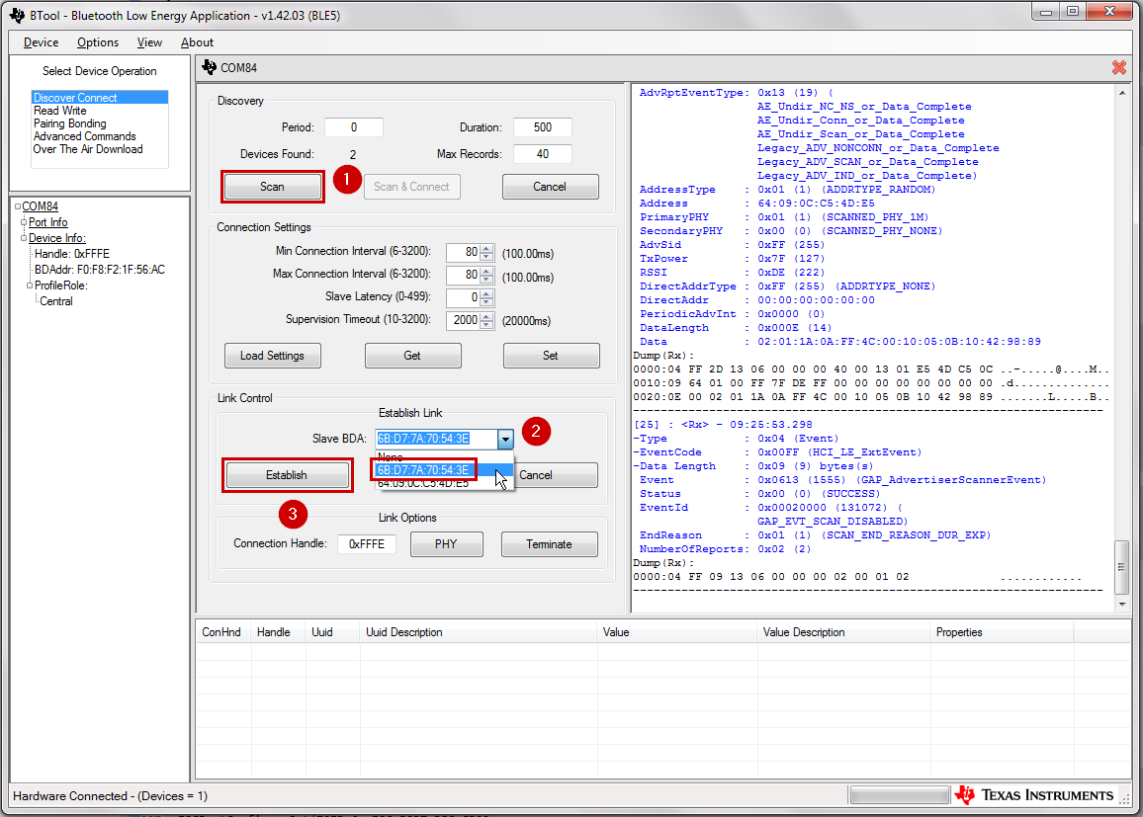
Task: Click the PHY button in Link Options
Action: click(446, 544)
